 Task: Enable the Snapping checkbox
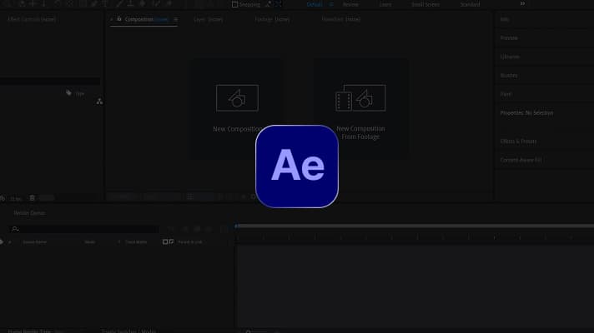(234, 4)
